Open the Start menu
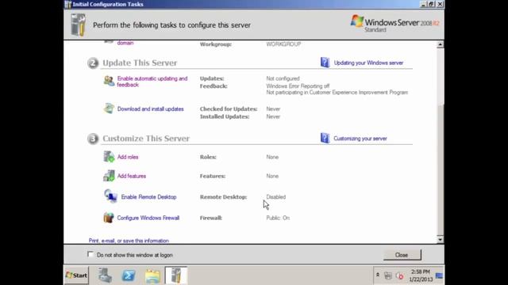Screen dimensions: 508x285 point(76,275)
